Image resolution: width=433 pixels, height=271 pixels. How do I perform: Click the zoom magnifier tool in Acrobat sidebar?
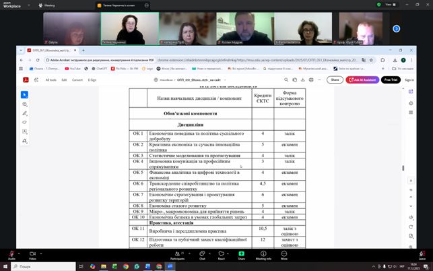(24, 104)
